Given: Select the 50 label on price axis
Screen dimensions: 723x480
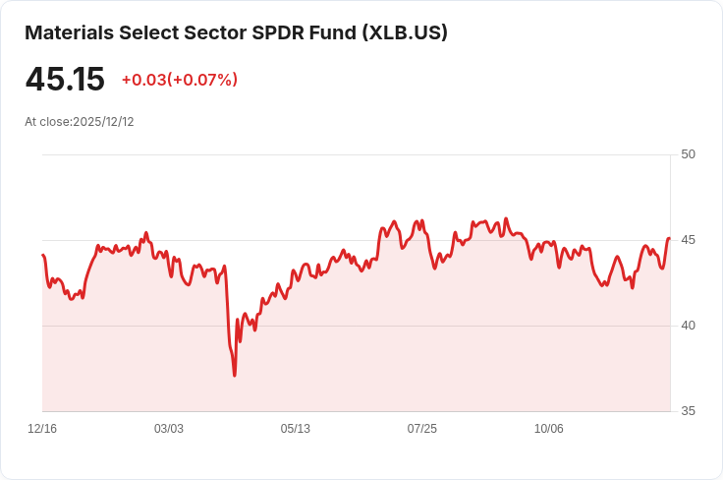Looking at the screenshot, I should (x=688, y=154).
